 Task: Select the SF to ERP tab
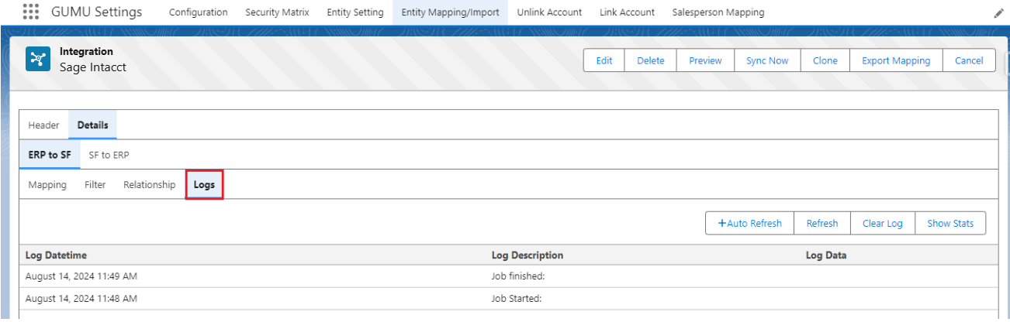coord(109,155)
